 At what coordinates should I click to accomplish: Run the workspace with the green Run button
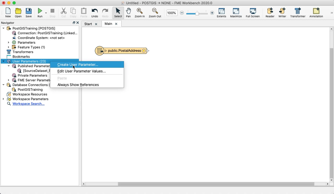(x=40, y=13)
